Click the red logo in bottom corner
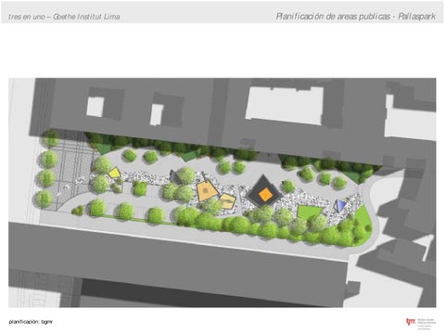This screenshot has height=335, width=445. tap(411, 322)
